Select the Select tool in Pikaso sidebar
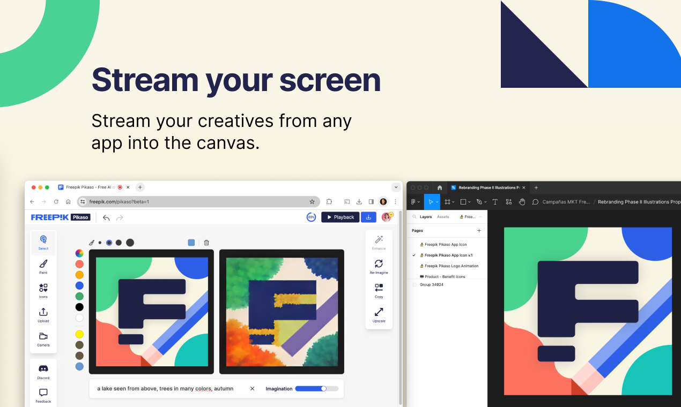The height and width of the screenshot is (407, 681). click(x=43, y=243)
